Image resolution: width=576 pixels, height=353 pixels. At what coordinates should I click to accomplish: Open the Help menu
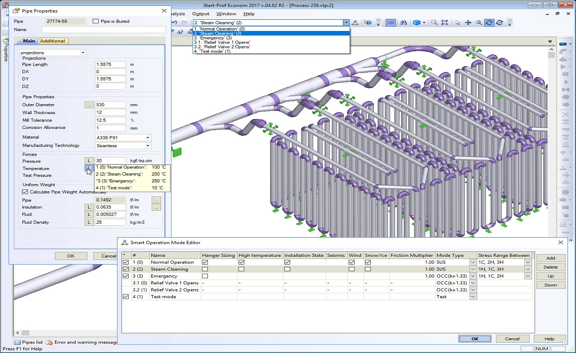click(x=249, y=14)
